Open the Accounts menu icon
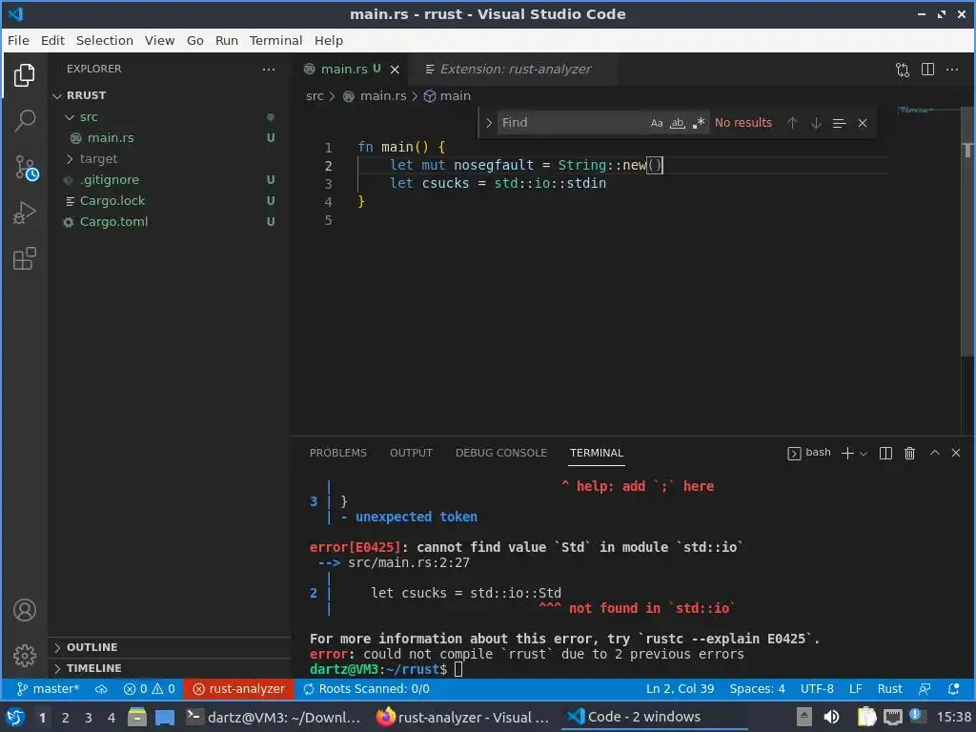This screenshot has width=976, height=732. click(24, 610)
